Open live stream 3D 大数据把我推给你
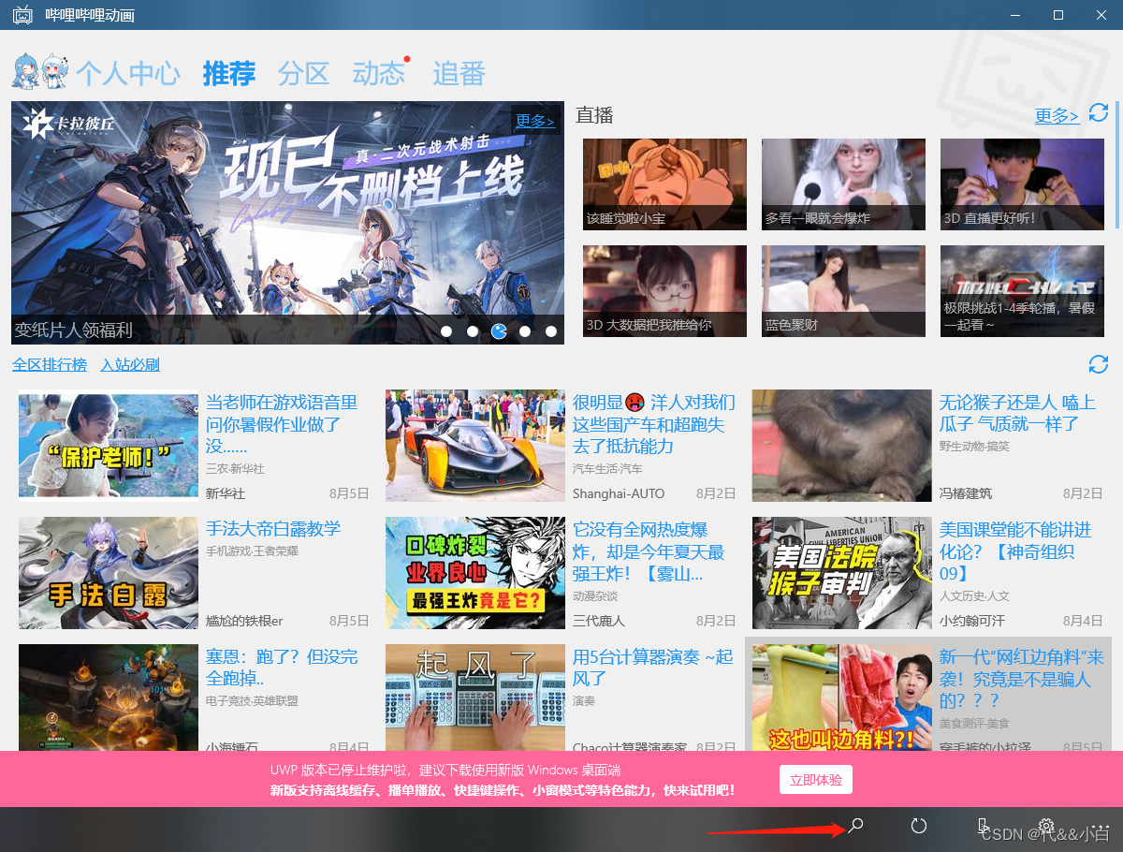Screen dimensions: 1123x852 [664, 291]
